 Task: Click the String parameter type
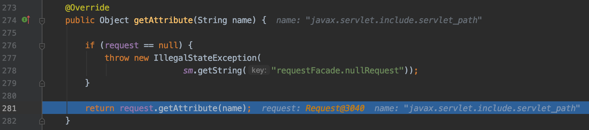212,20
